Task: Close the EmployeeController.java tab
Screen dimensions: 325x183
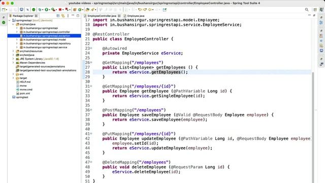Action: 119,16
